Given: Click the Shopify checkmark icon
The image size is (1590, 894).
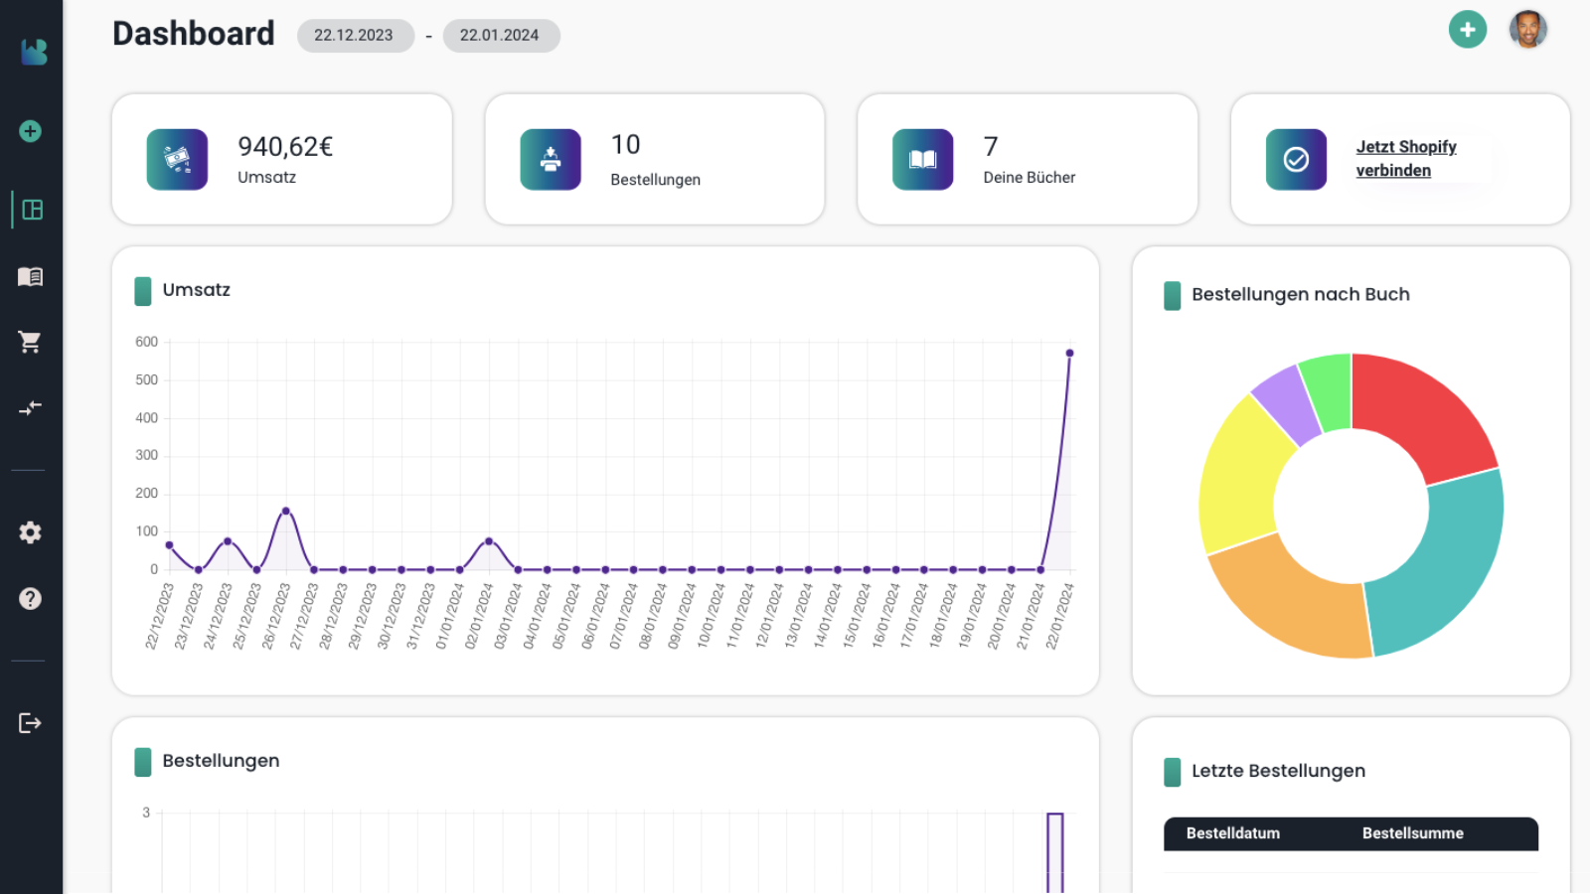Looking at the screenshot, I should click(x=1296, y=159).
